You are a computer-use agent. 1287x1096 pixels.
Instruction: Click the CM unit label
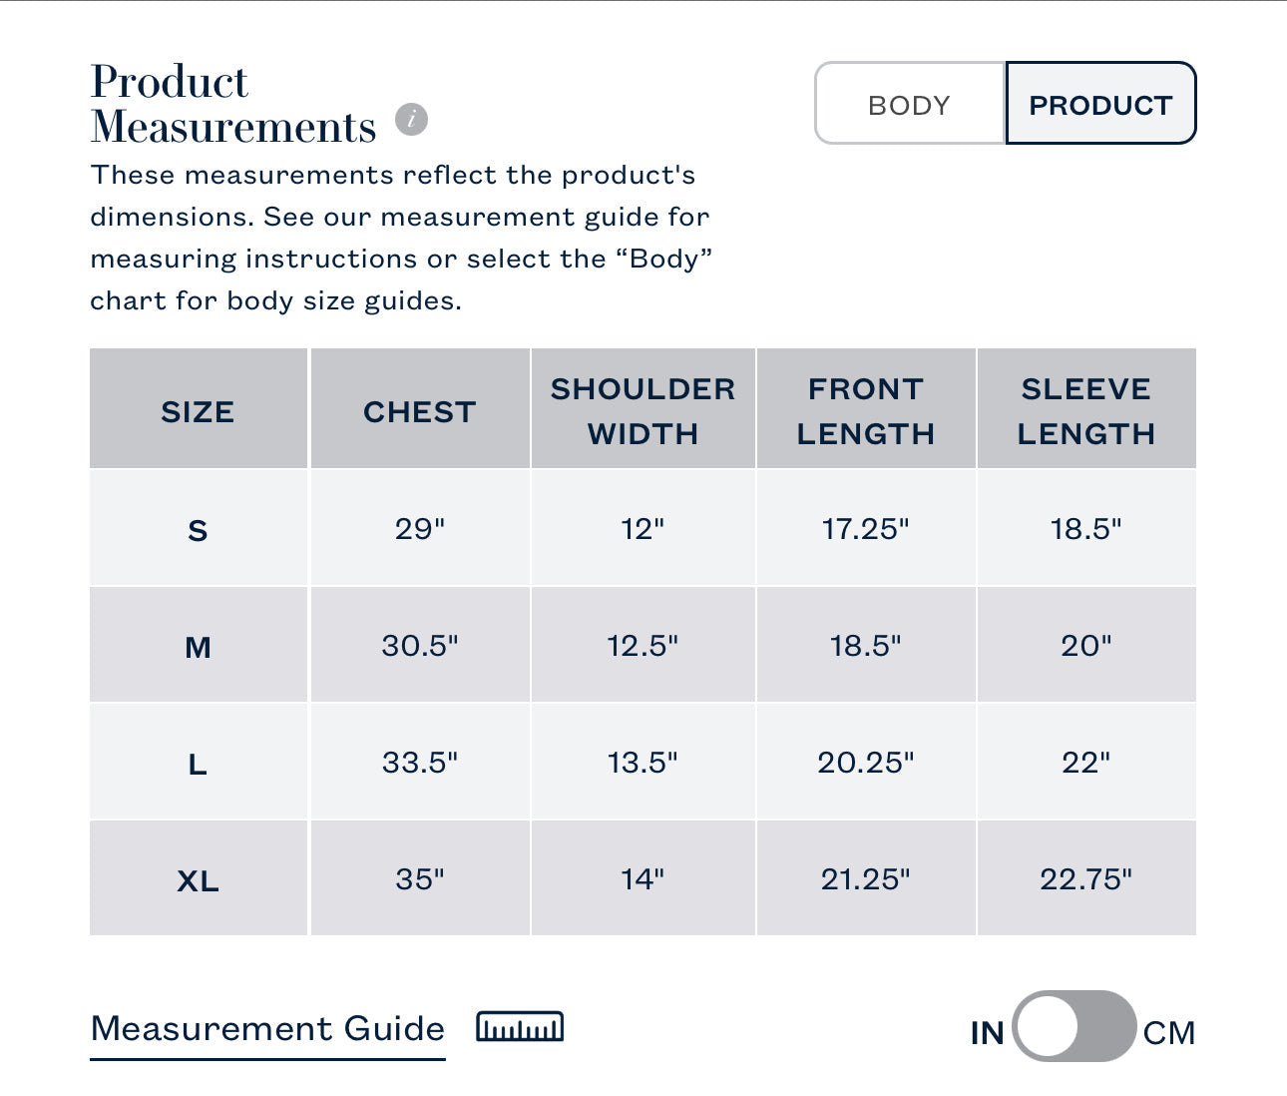pyautogui.click(x=1169, y=1032)
